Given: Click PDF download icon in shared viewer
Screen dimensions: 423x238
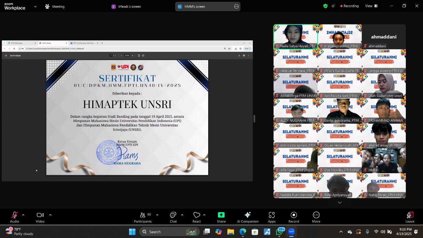Looking at the screenshot, I should [239, 56].
